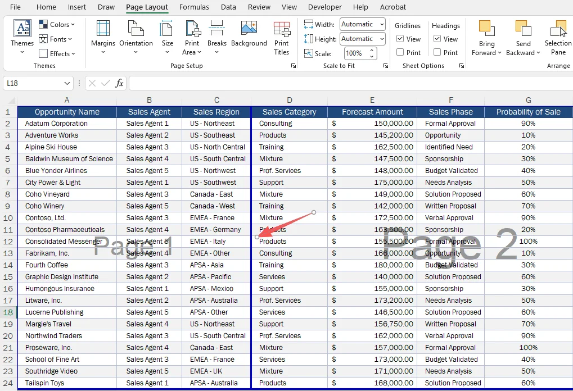573x391 pixels.
Task: Open the paper Size menu
Action: click(x=168, y=37)
